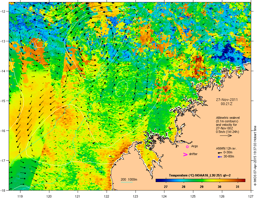
Task: Click the longitude axis label 123
Action: 136,196
